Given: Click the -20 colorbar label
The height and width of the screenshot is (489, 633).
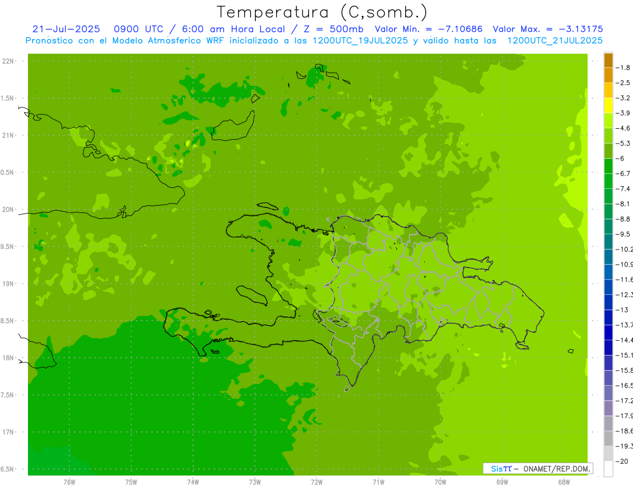Looking at the screenshot, I should [x=622, y=461].
